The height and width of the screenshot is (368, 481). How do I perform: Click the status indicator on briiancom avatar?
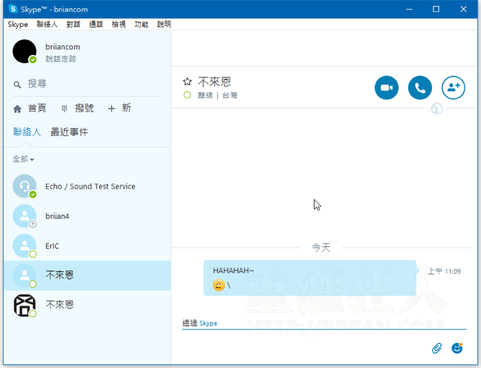point(32,60)
